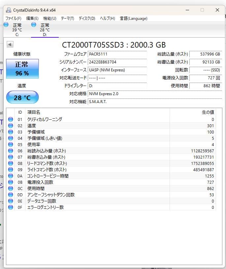
Task: Open the 編集(E) menu
Action: 32,19
